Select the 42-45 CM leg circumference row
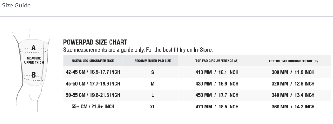 [197, 72]
